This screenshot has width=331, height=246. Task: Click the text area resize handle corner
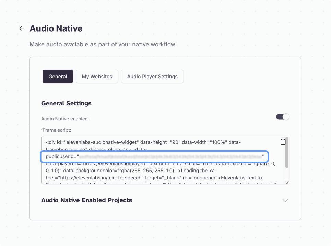287,182
